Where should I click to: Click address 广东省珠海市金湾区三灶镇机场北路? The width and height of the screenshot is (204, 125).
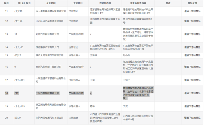tap(105, 47)
